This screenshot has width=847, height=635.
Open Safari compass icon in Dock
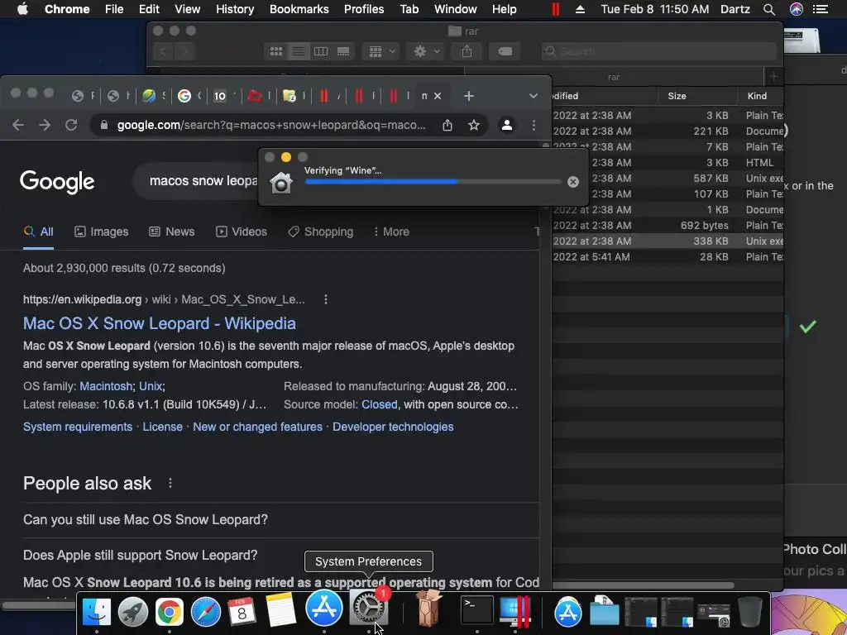tap(205, 611)
